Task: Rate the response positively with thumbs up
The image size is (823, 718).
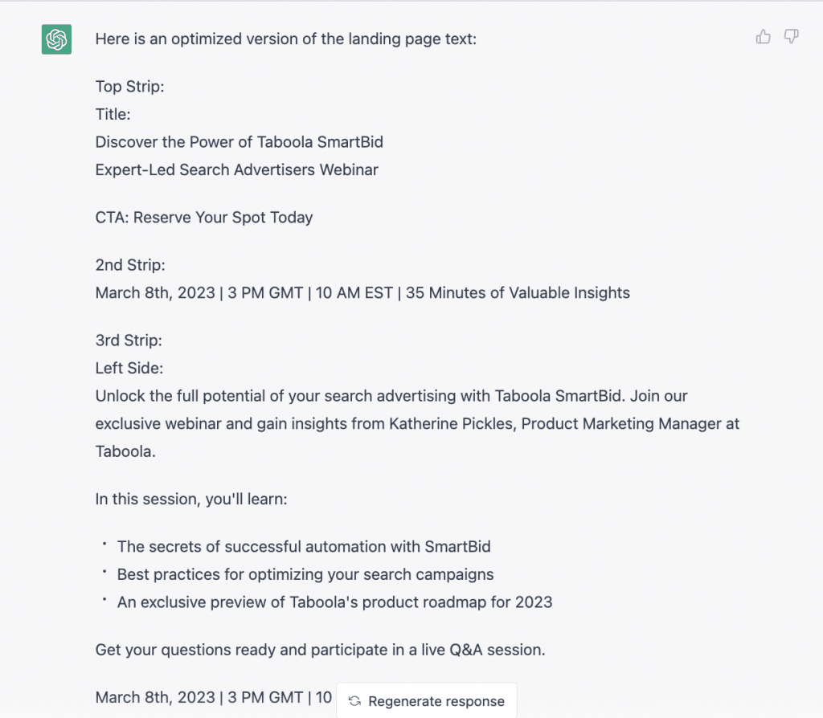Action: 763,36
